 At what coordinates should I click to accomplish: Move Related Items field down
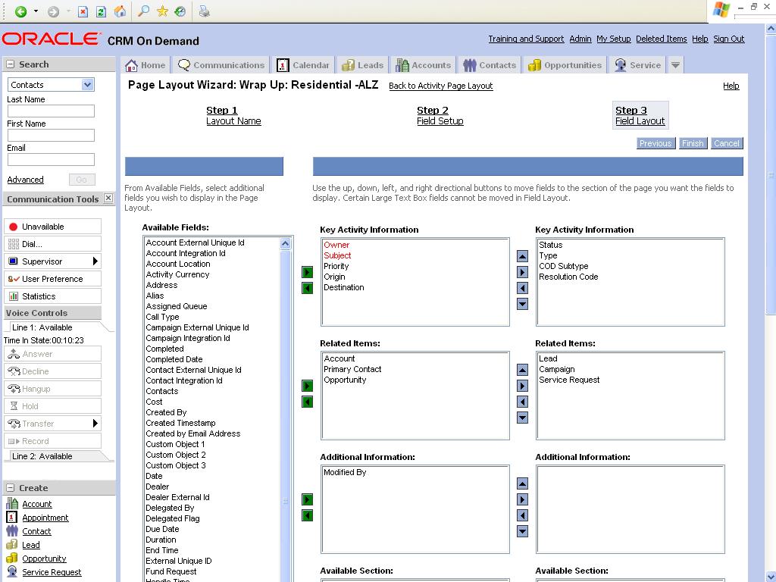click(x=523, y=418)
